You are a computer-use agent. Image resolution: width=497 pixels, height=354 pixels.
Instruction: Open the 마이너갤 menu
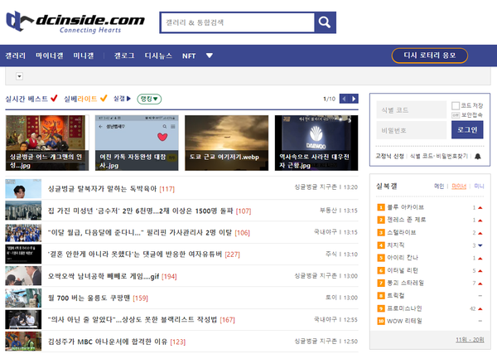click(50, 56)
